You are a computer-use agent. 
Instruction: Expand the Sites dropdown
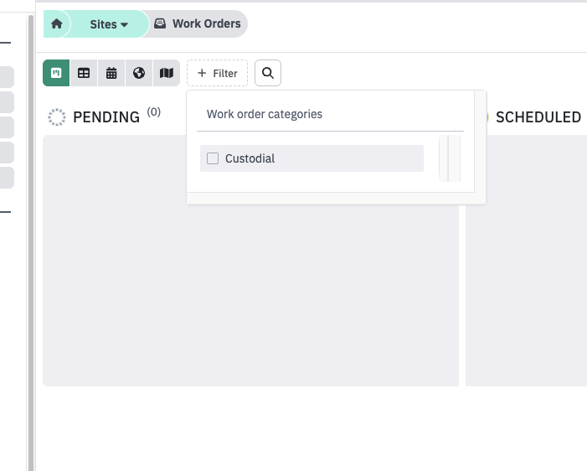point(109,24)
